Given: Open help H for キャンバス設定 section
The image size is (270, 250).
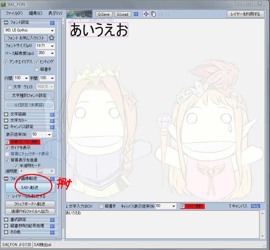Looking at the screenshot, I should pos(52,127).
